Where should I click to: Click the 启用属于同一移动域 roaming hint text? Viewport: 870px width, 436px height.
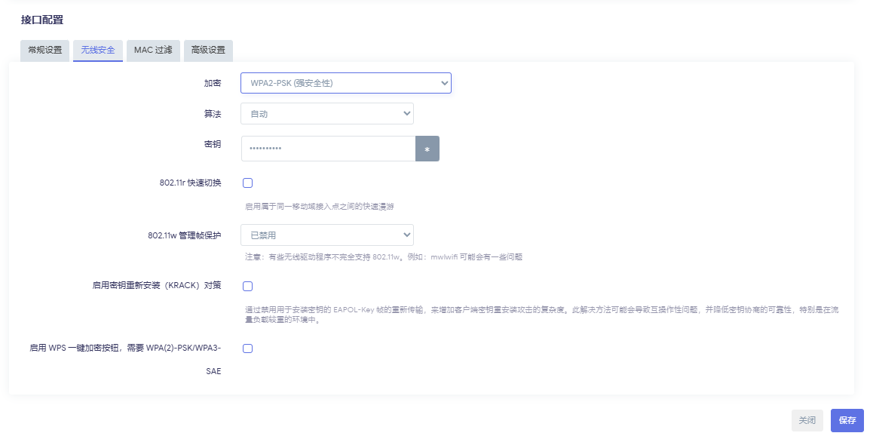(320, 206)
